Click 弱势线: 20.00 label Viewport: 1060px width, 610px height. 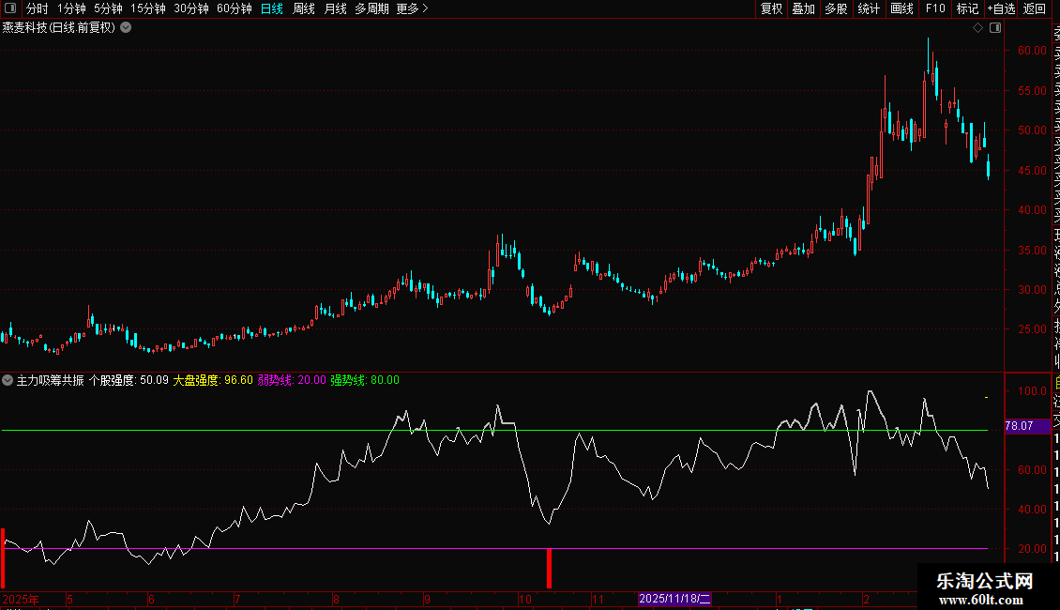[292, 380]
